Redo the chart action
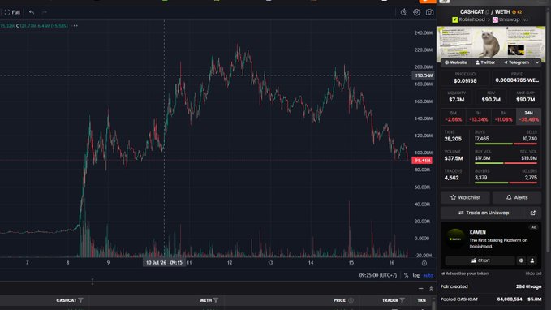551x310 pixels. pos(45,12)
